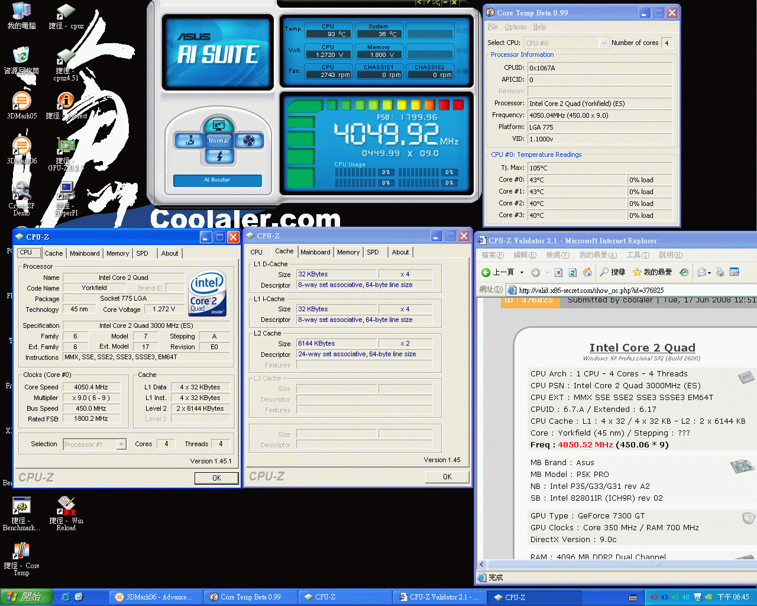
Task: Click the IE History icon
Action: pyautogui.click(x=684, y=272)
